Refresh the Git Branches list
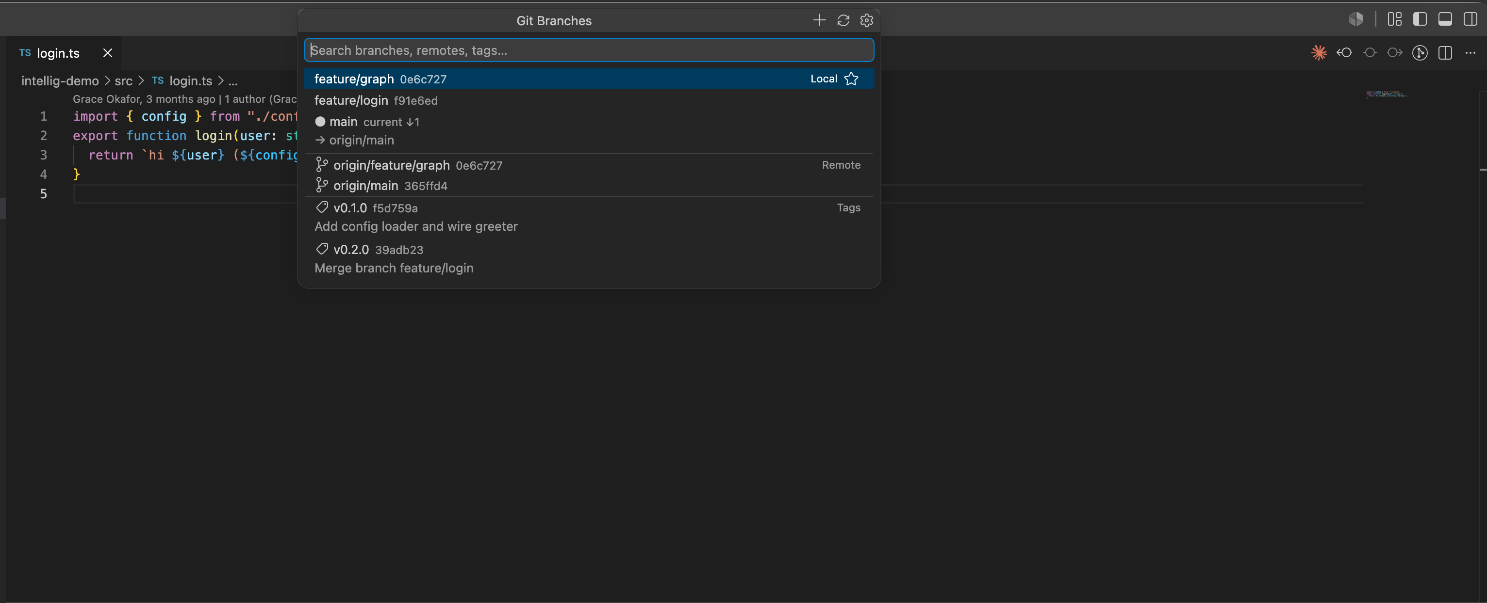1487x603 pixels. point(843,21)
